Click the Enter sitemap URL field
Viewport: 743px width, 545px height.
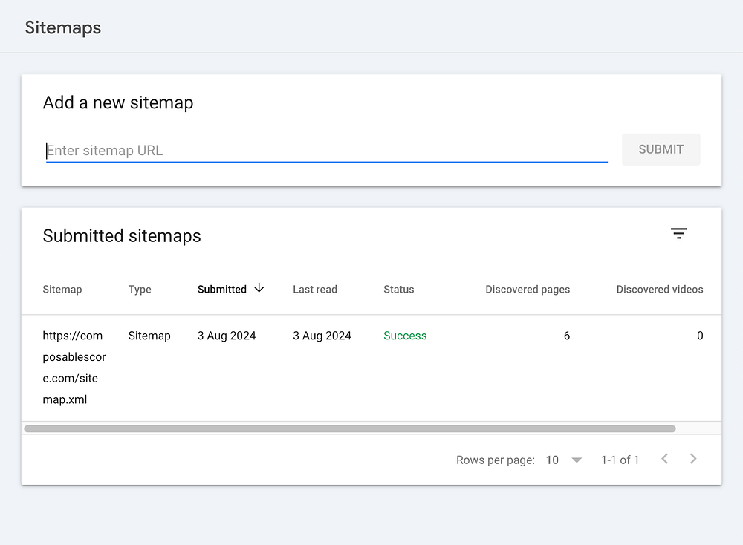[326, 151]
